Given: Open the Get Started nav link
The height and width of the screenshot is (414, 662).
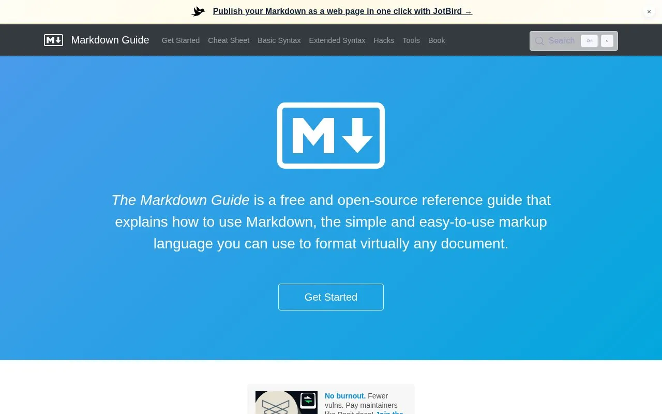Looking at the screenshot, I should [x=180, y=40].
